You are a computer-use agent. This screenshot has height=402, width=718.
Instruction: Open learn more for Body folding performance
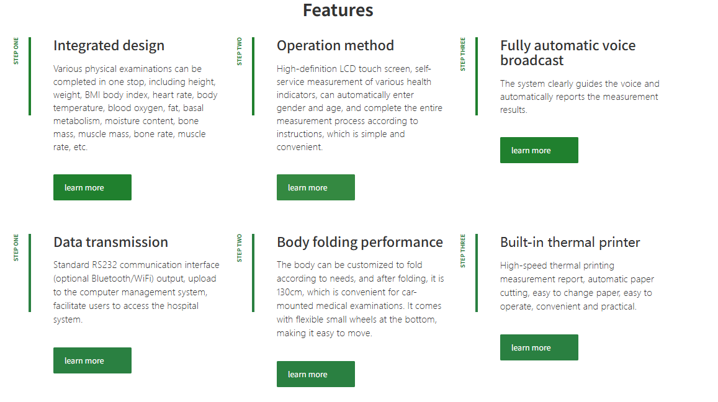pyautogui.click(x=315, y=374)
